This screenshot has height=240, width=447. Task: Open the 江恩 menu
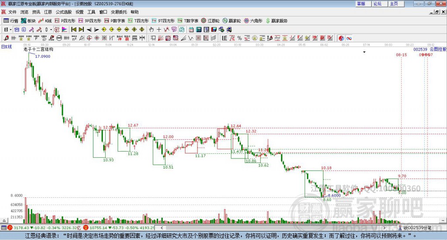(48, 12)
